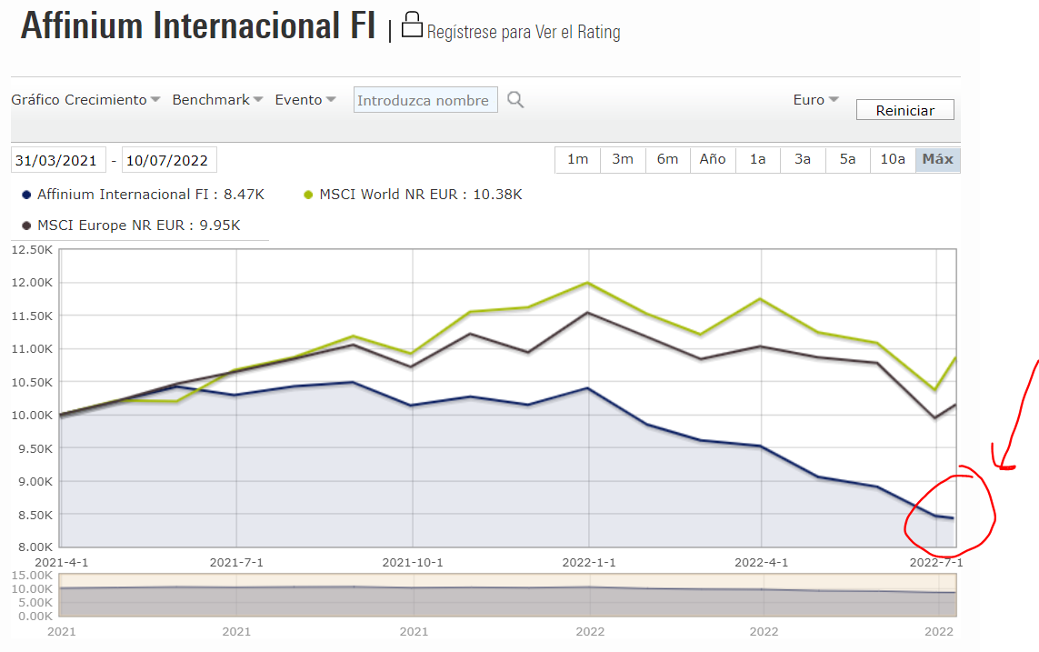Expand the Benchmark dropdown
This screenshot has height=652, width=1039.
tap(217, 100)
